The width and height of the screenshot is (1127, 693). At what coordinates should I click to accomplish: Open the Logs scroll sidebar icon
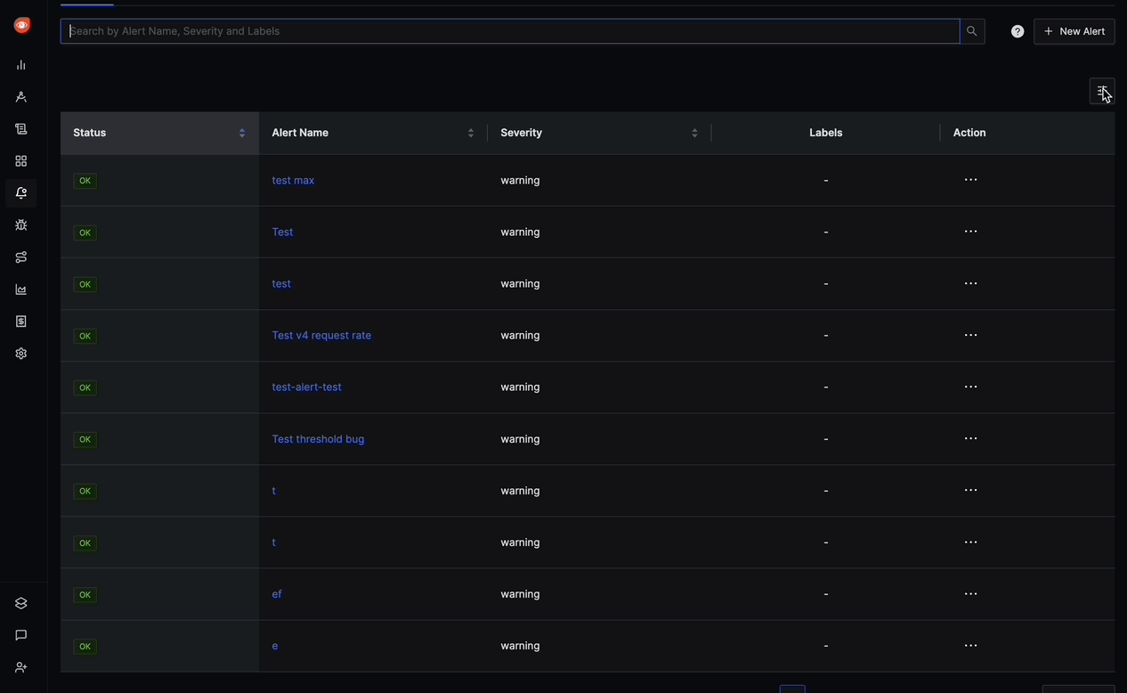click(21, 129)
